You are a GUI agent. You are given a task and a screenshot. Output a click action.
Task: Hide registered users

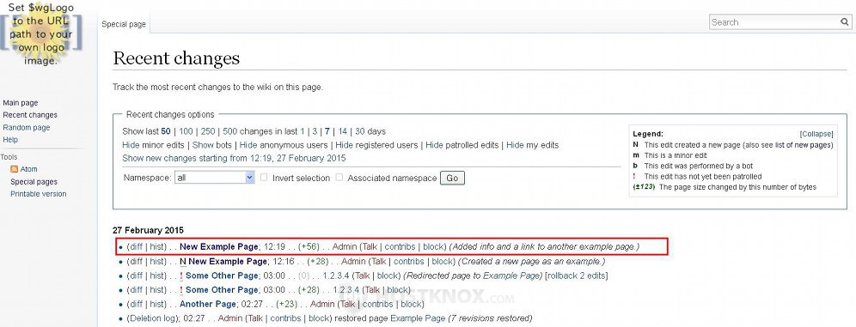point(344,145)
